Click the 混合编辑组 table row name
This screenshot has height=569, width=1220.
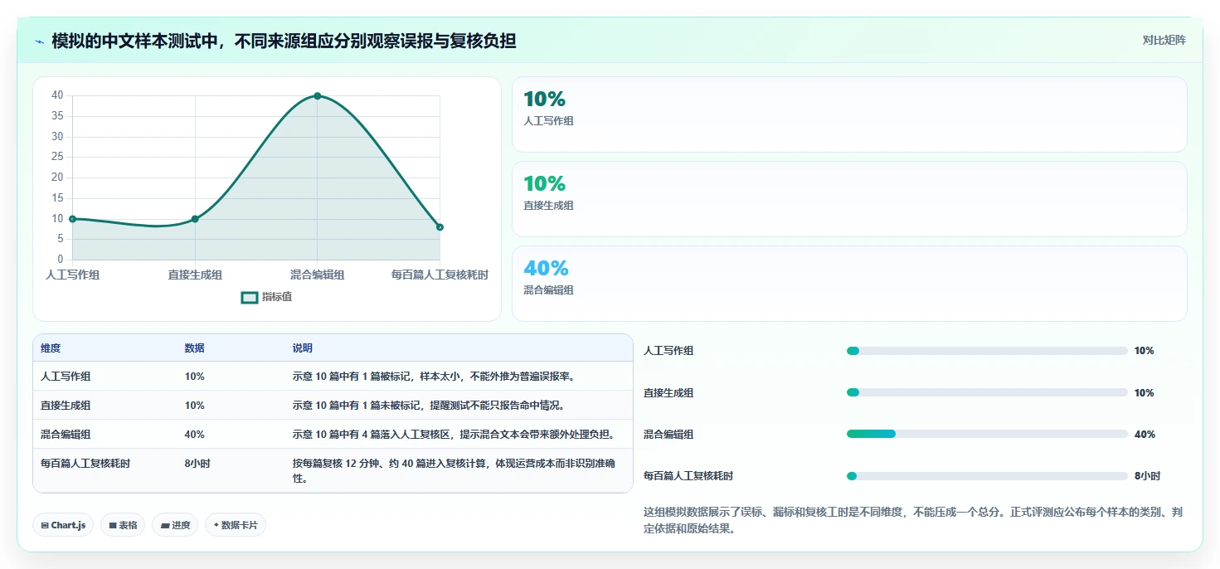pos(66,435)
